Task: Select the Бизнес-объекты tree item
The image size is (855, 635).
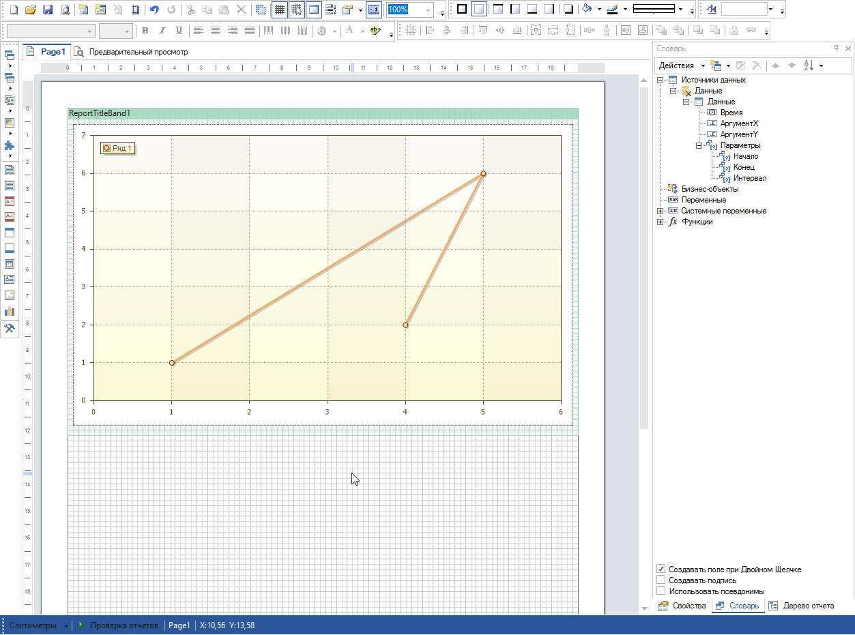Action: pyautogui.click(x=710, y=189)
